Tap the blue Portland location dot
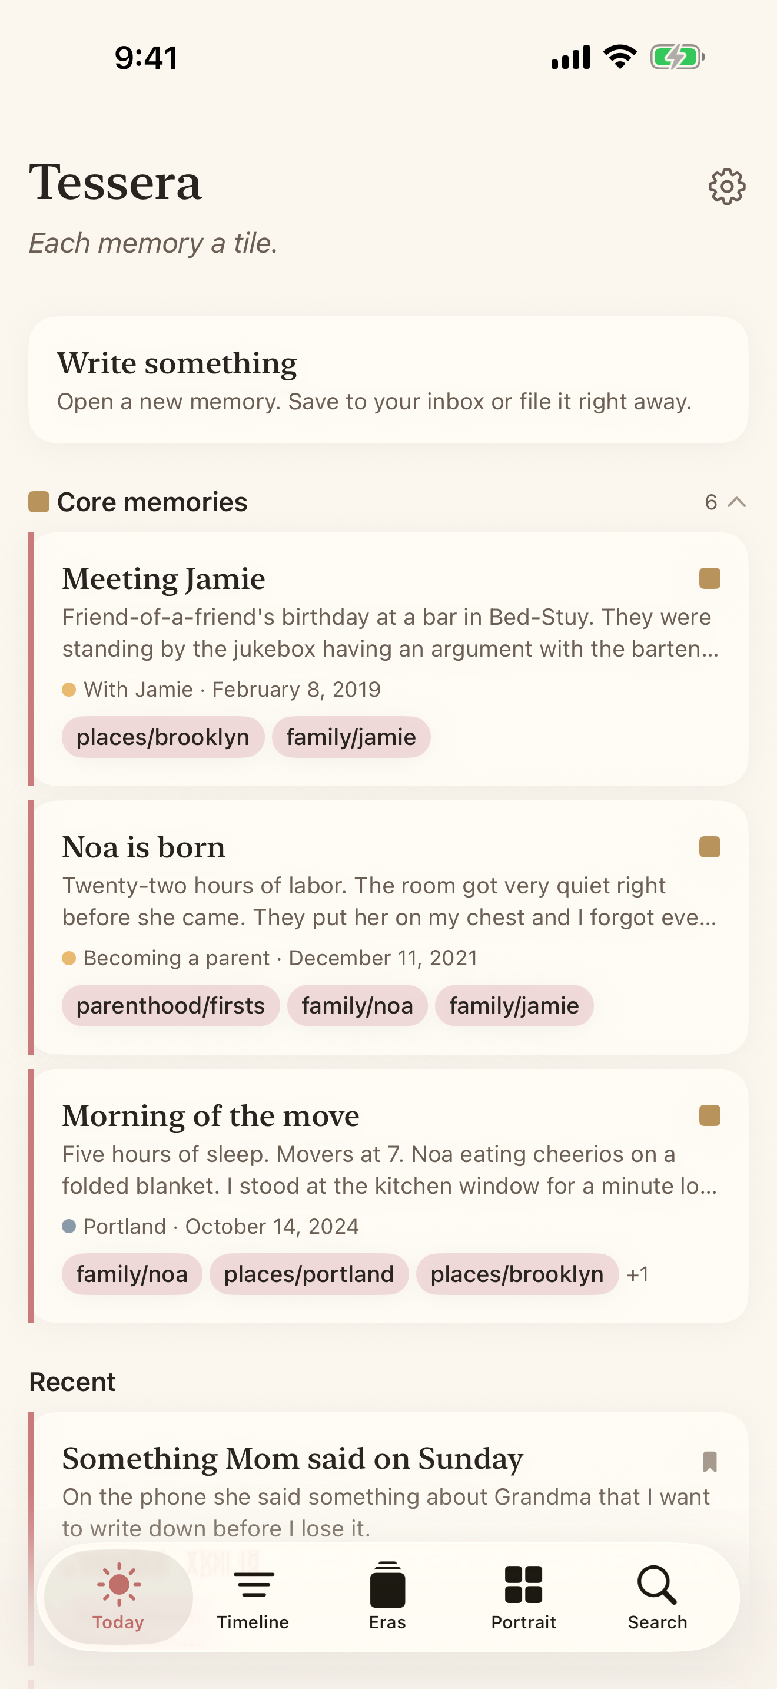This screenshot has height=1689, width=777. point(71,1226)
